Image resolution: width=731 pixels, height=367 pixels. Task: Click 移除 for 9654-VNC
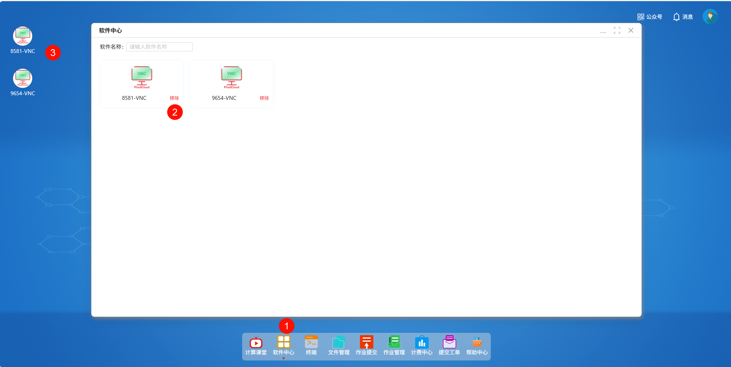[264, 98]
